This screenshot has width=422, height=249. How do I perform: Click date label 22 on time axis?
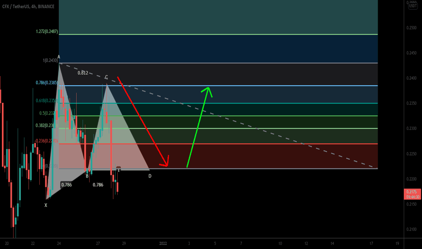coord(33,244)
